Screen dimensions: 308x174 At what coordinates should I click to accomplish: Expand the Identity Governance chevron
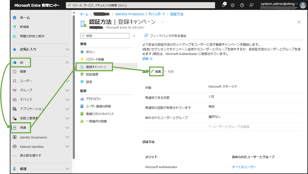click(x=67, y=137)
